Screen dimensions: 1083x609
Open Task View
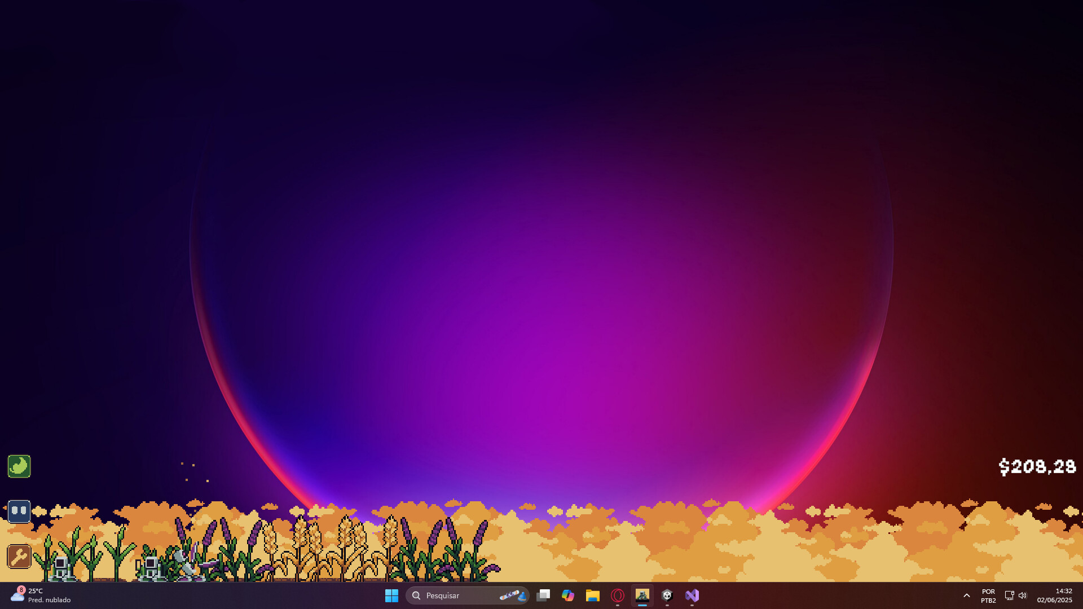pyautogui.click(x=543, y=595)
